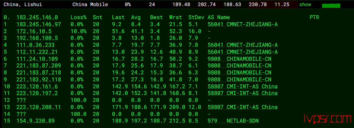Select the "China, Lishui" location text
Image resolution: width=354 pixels, height=128 pixels.
pos(23,5)
